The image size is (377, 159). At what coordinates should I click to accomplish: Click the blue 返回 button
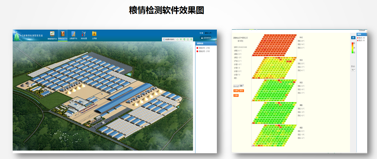pos(353,38)
